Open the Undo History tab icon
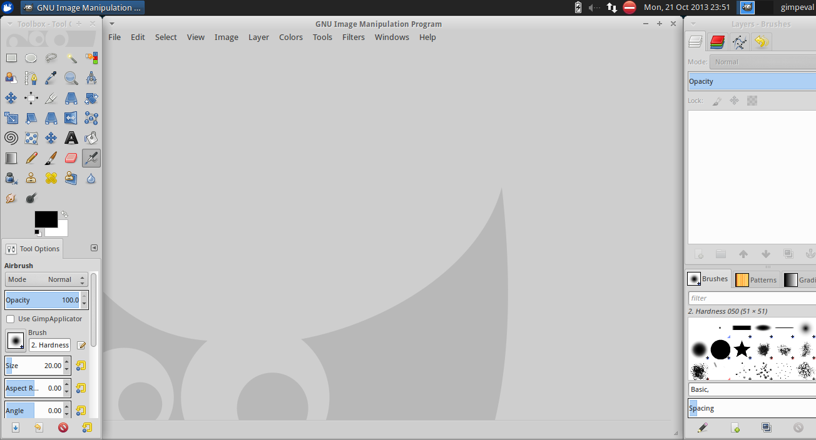Image resolution: width=816 pixels, height=440 pixels. (x=761, y=42)
